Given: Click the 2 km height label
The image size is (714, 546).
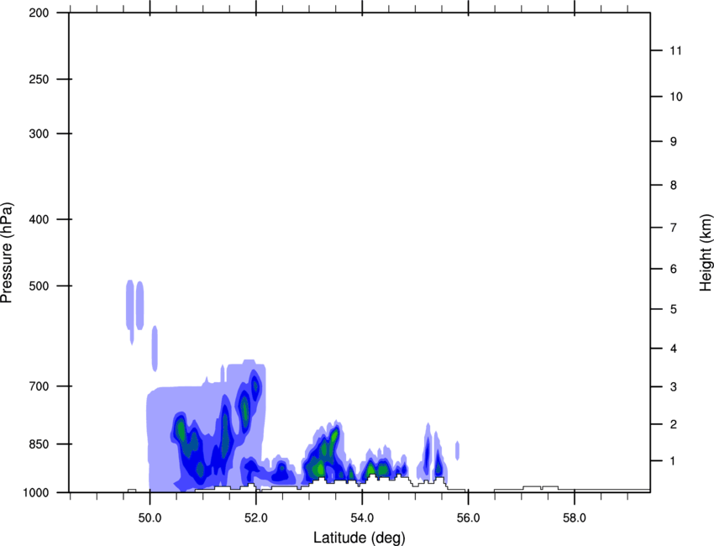Looking at the screenshot, I should 674,424.
